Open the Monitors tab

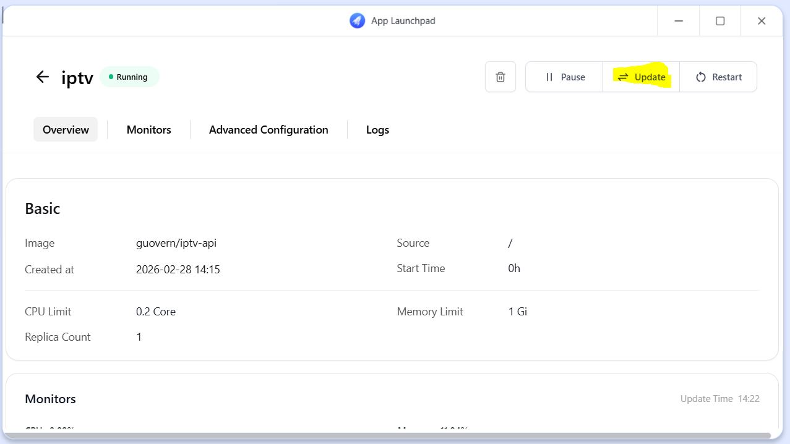148,130
